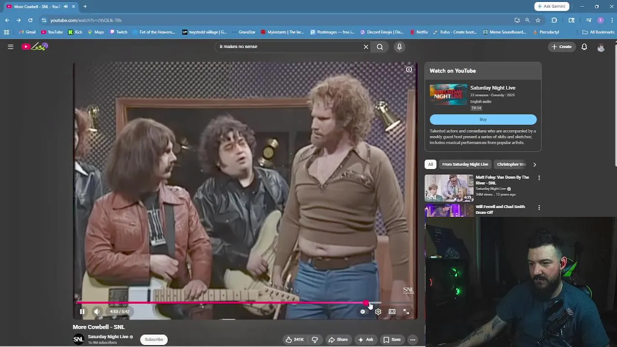617x347 pixels.
Task: Open the YouTube hamburger guide menu
Action: pyautogui.click(x=10, y=47)
